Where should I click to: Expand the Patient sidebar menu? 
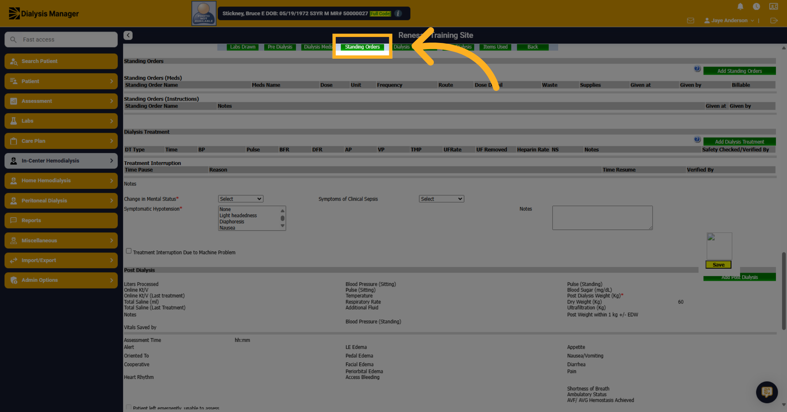61,81
